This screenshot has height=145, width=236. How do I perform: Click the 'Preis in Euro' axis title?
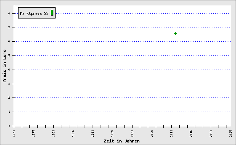coord(4,66)
